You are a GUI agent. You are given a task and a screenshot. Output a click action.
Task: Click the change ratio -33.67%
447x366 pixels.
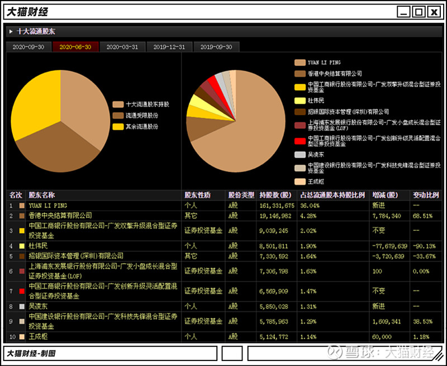click(x=424, y=256)
